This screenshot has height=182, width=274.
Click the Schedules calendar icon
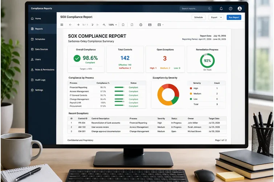(x=32, y=39)
